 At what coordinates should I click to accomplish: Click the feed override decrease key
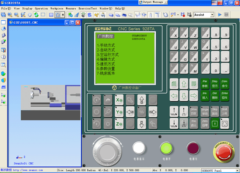tap(174, 123)
